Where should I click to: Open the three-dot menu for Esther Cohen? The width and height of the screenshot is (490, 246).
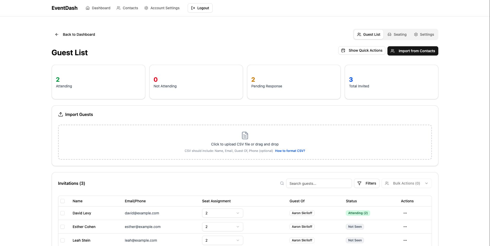pos(405,227)
